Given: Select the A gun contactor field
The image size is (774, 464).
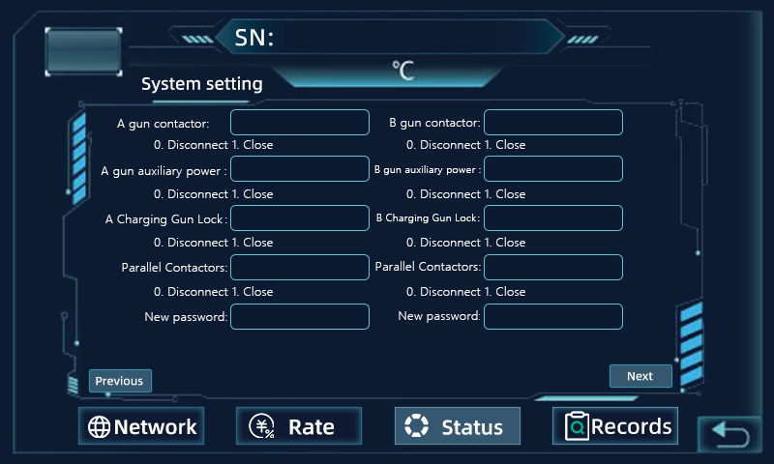Looking at the screenshot, I should 300,123.
